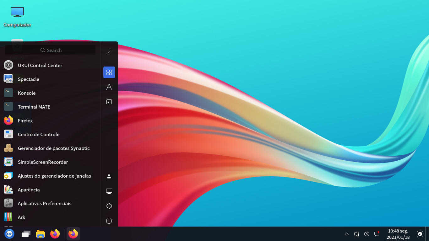Open Aparência settings

click(29, 190)
